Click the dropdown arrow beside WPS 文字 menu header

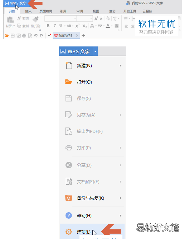(x=96, y=51)
